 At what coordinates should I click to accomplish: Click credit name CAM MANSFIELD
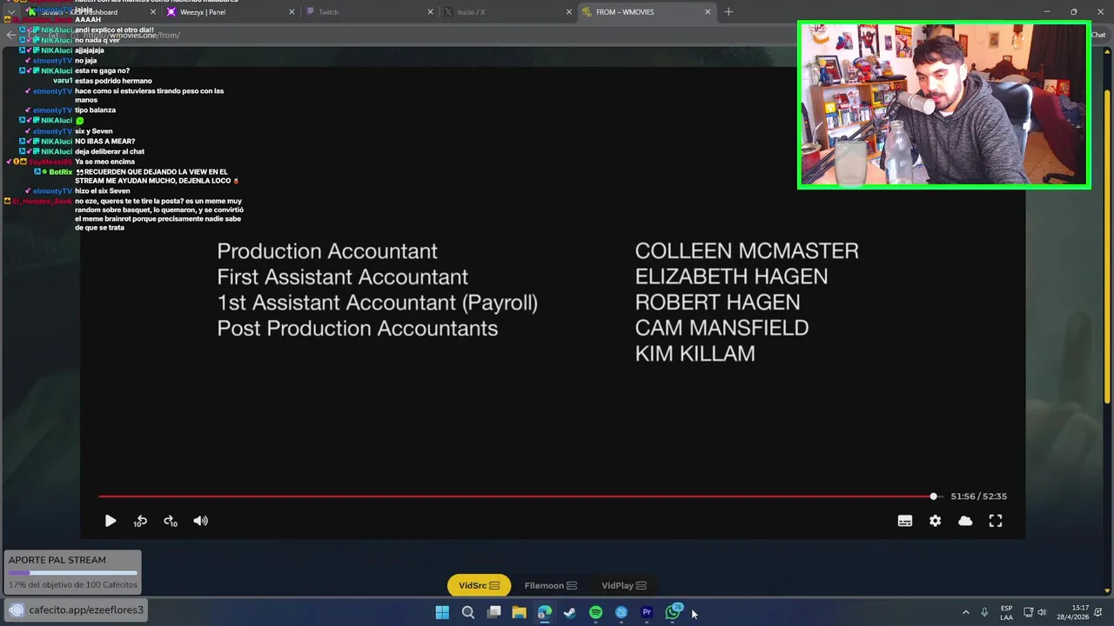(721, 328)
